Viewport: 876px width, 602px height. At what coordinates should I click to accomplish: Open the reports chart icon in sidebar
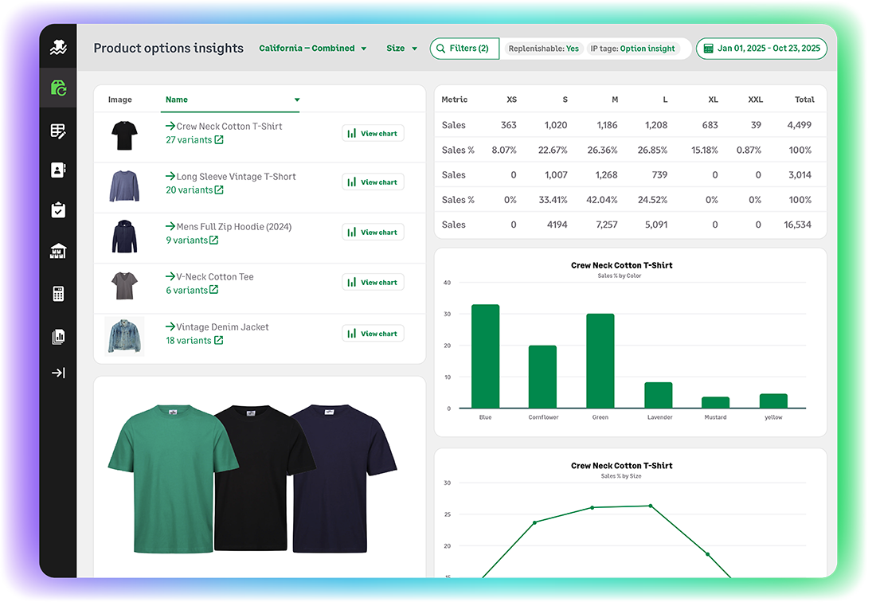58,337
